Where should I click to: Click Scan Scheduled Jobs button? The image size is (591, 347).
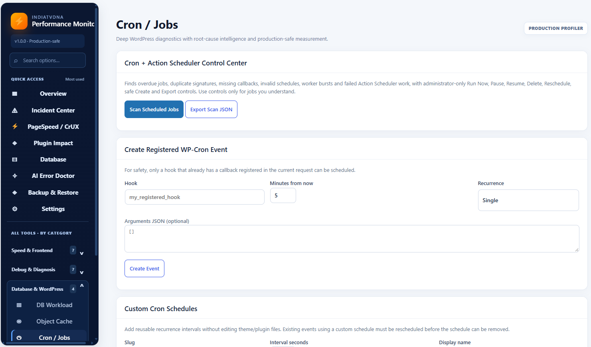(x=154, y=109)
